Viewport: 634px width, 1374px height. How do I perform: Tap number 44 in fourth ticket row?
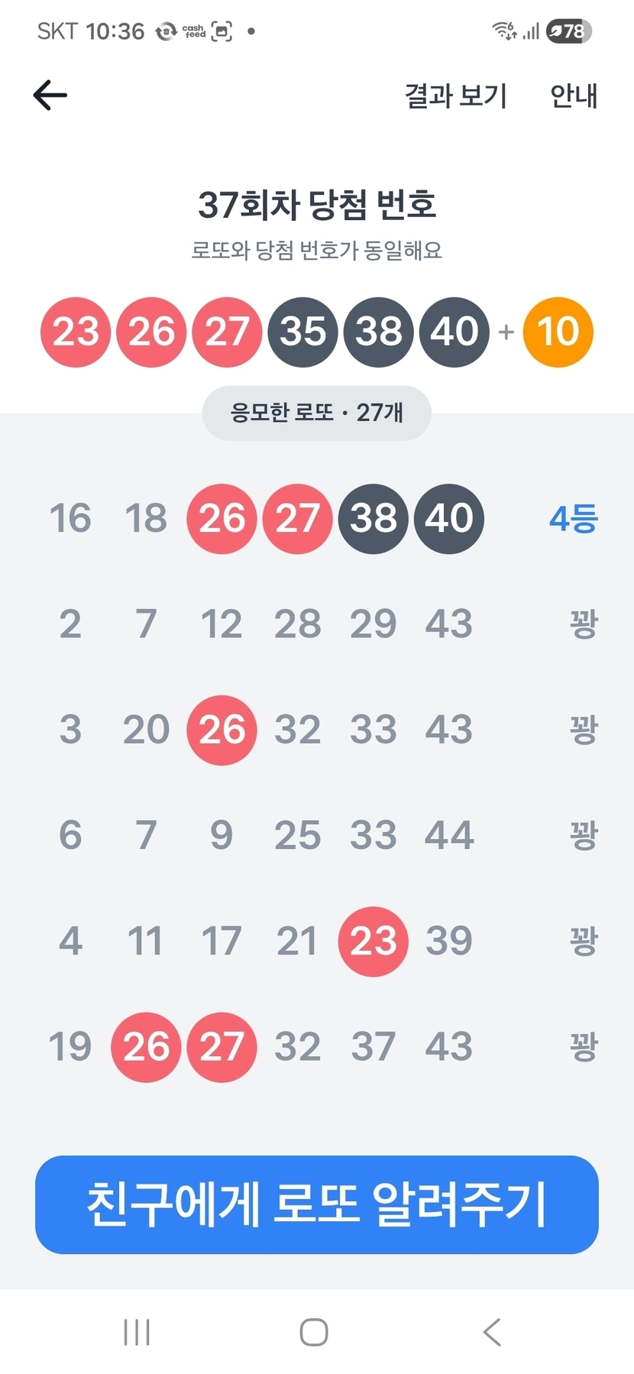point(449,835)
